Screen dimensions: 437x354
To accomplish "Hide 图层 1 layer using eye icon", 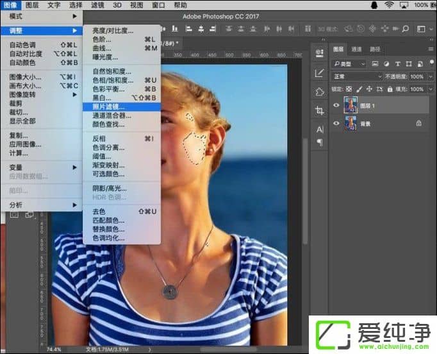I will click(x=336, y=105).
